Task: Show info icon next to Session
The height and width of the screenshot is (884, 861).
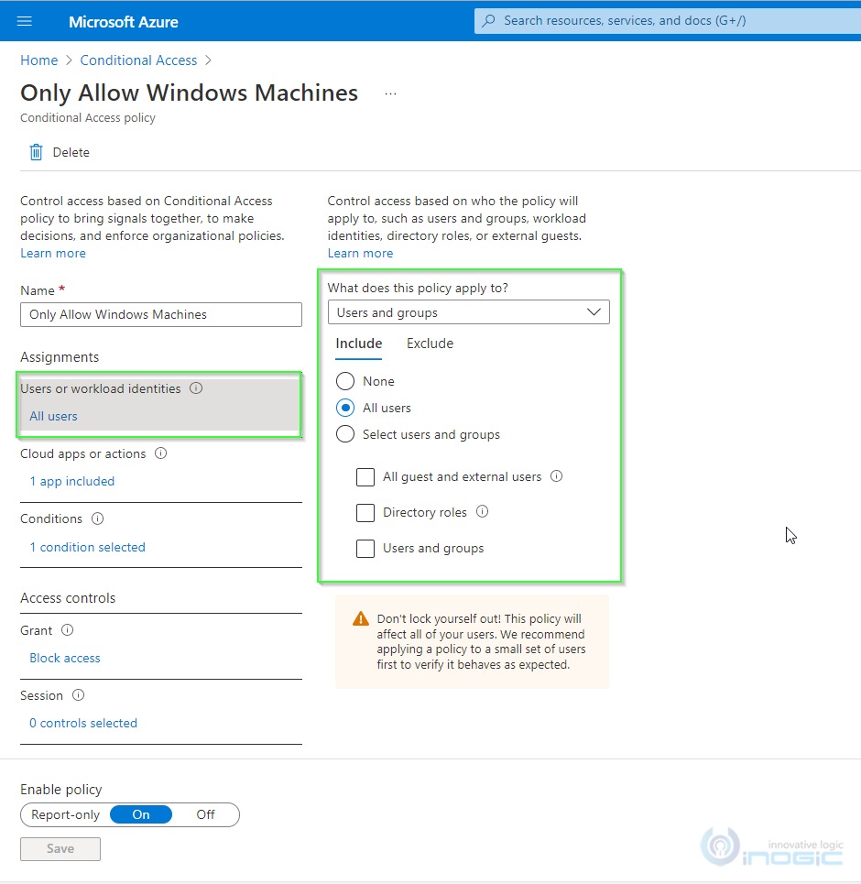Action: point(79,694)
